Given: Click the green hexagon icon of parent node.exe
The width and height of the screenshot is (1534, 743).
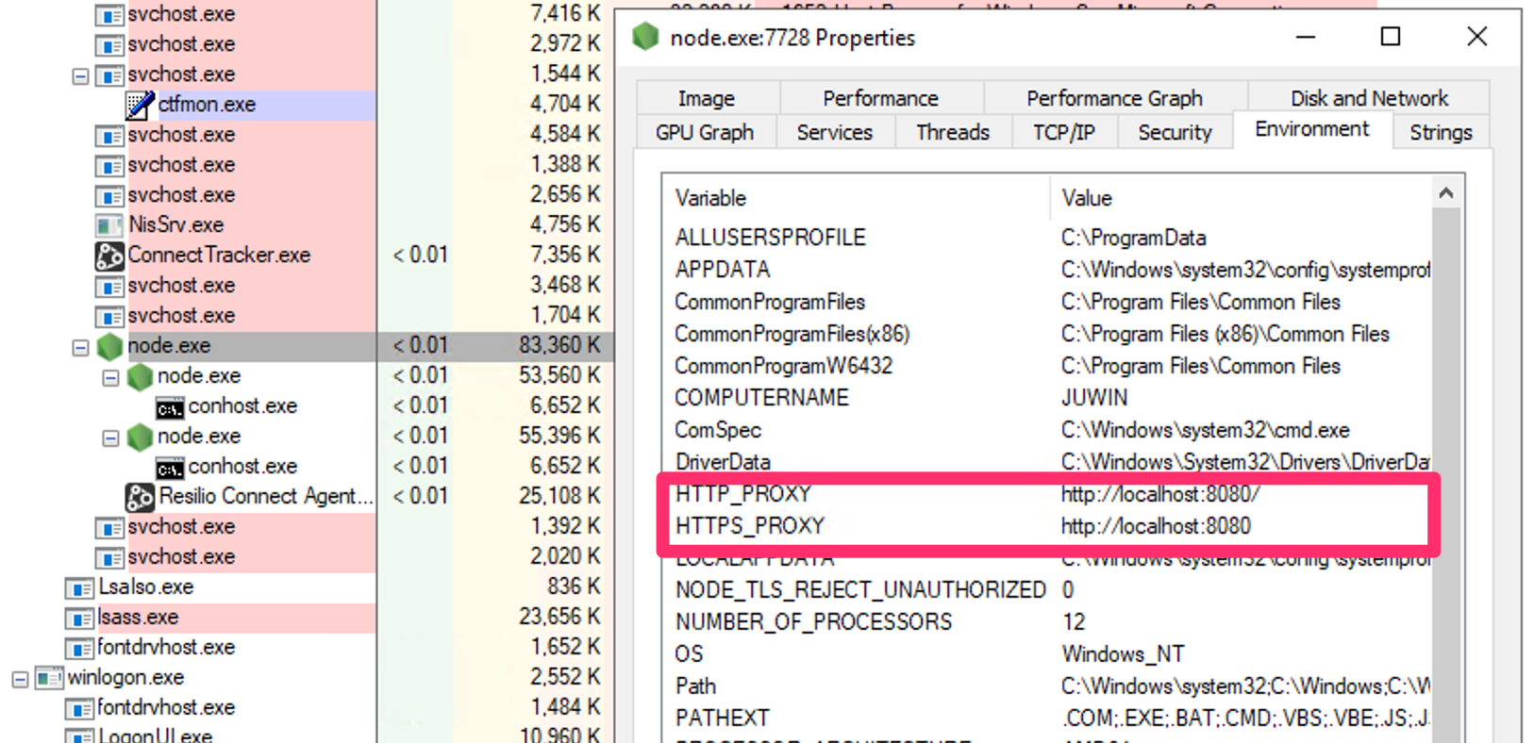Looking at the screenshot, I should (110, 346).
